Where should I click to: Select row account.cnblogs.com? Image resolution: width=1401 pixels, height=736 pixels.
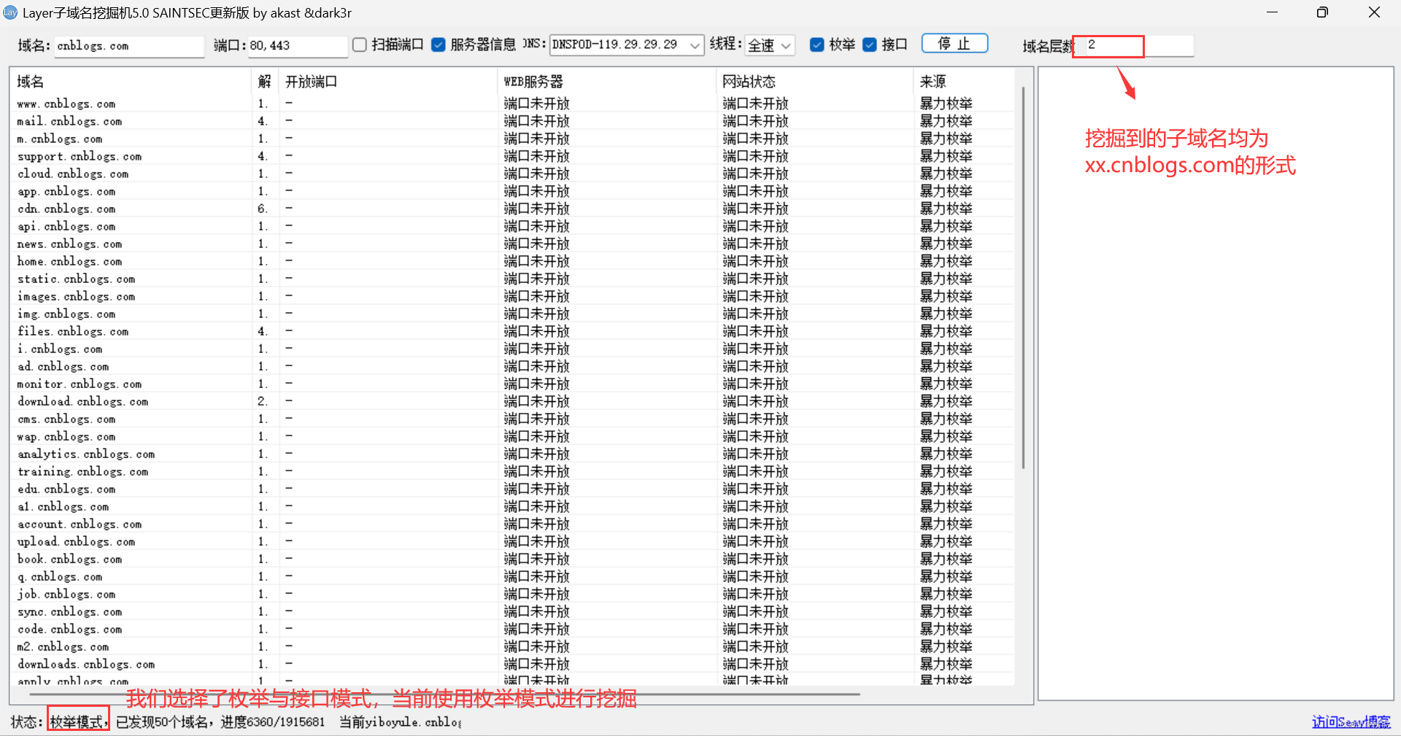(513, 524)
